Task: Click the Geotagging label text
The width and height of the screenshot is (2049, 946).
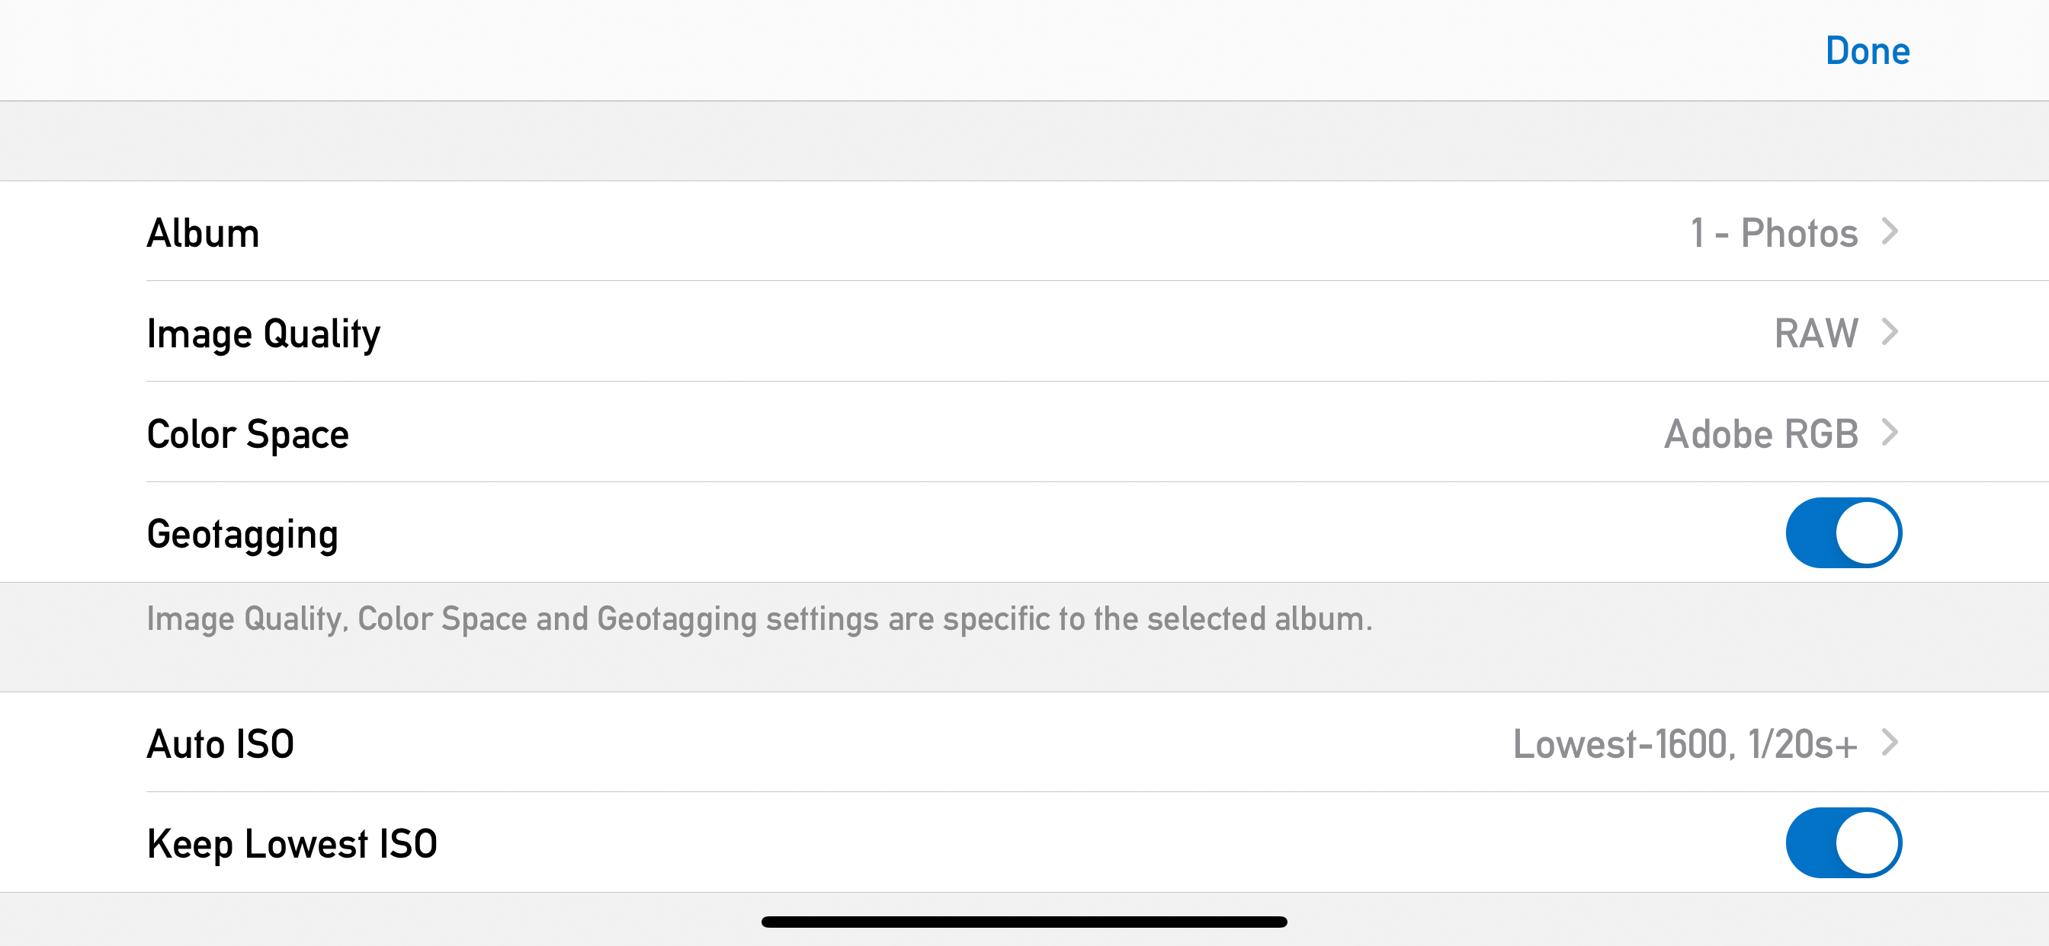Action: pyautogui.click(x=242, y=533)
